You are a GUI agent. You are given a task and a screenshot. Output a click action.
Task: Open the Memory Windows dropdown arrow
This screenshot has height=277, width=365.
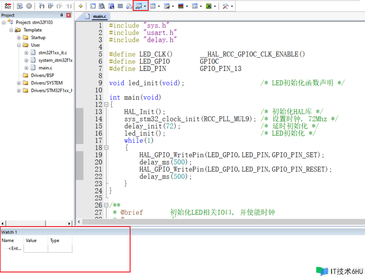[159, 6]
